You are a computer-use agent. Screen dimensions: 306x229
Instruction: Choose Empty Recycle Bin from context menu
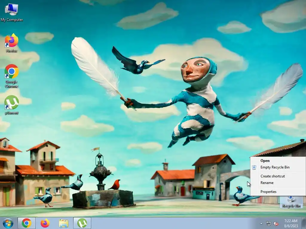[x=278, y=167]
